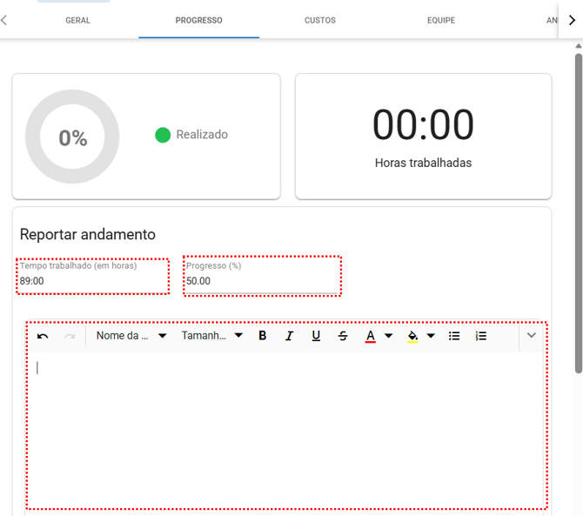Switch to the Geral tab
The image size is (583, 516).
point(77,20)
